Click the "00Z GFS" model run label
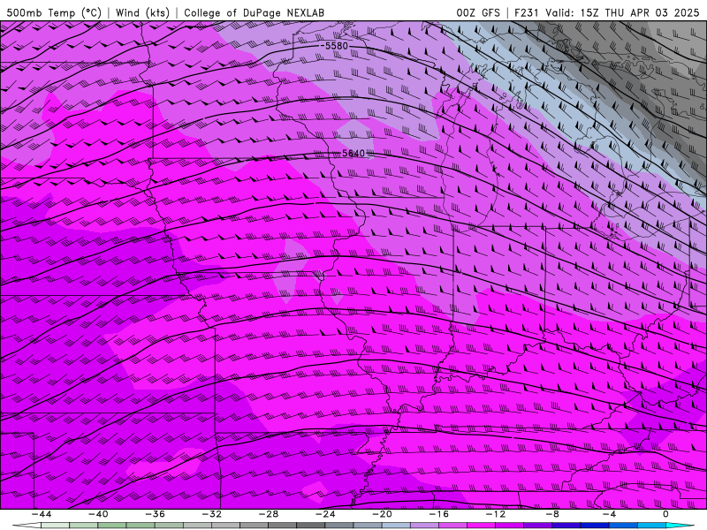The width and height of the screenshot is (707, 530). click(x=478, y=12)
